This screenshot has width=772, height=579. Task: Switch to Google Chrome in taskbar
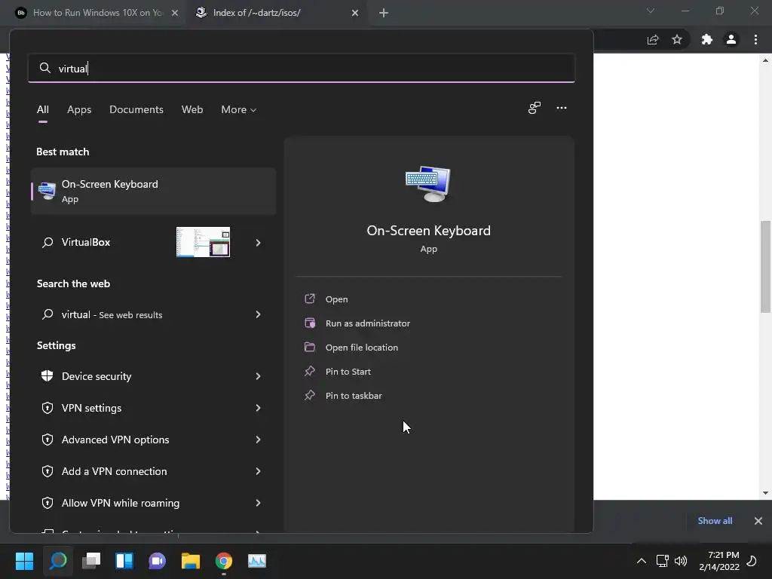pos(223,561)
